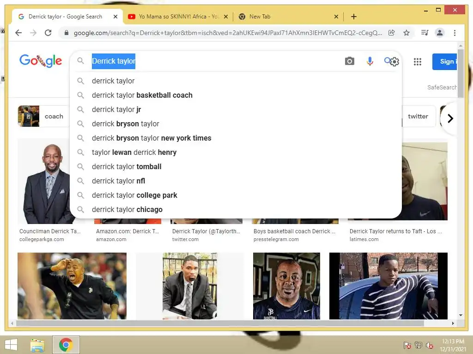Open the seated man in gray suit image
Screen dimensions: 473x354
point(190,286)
